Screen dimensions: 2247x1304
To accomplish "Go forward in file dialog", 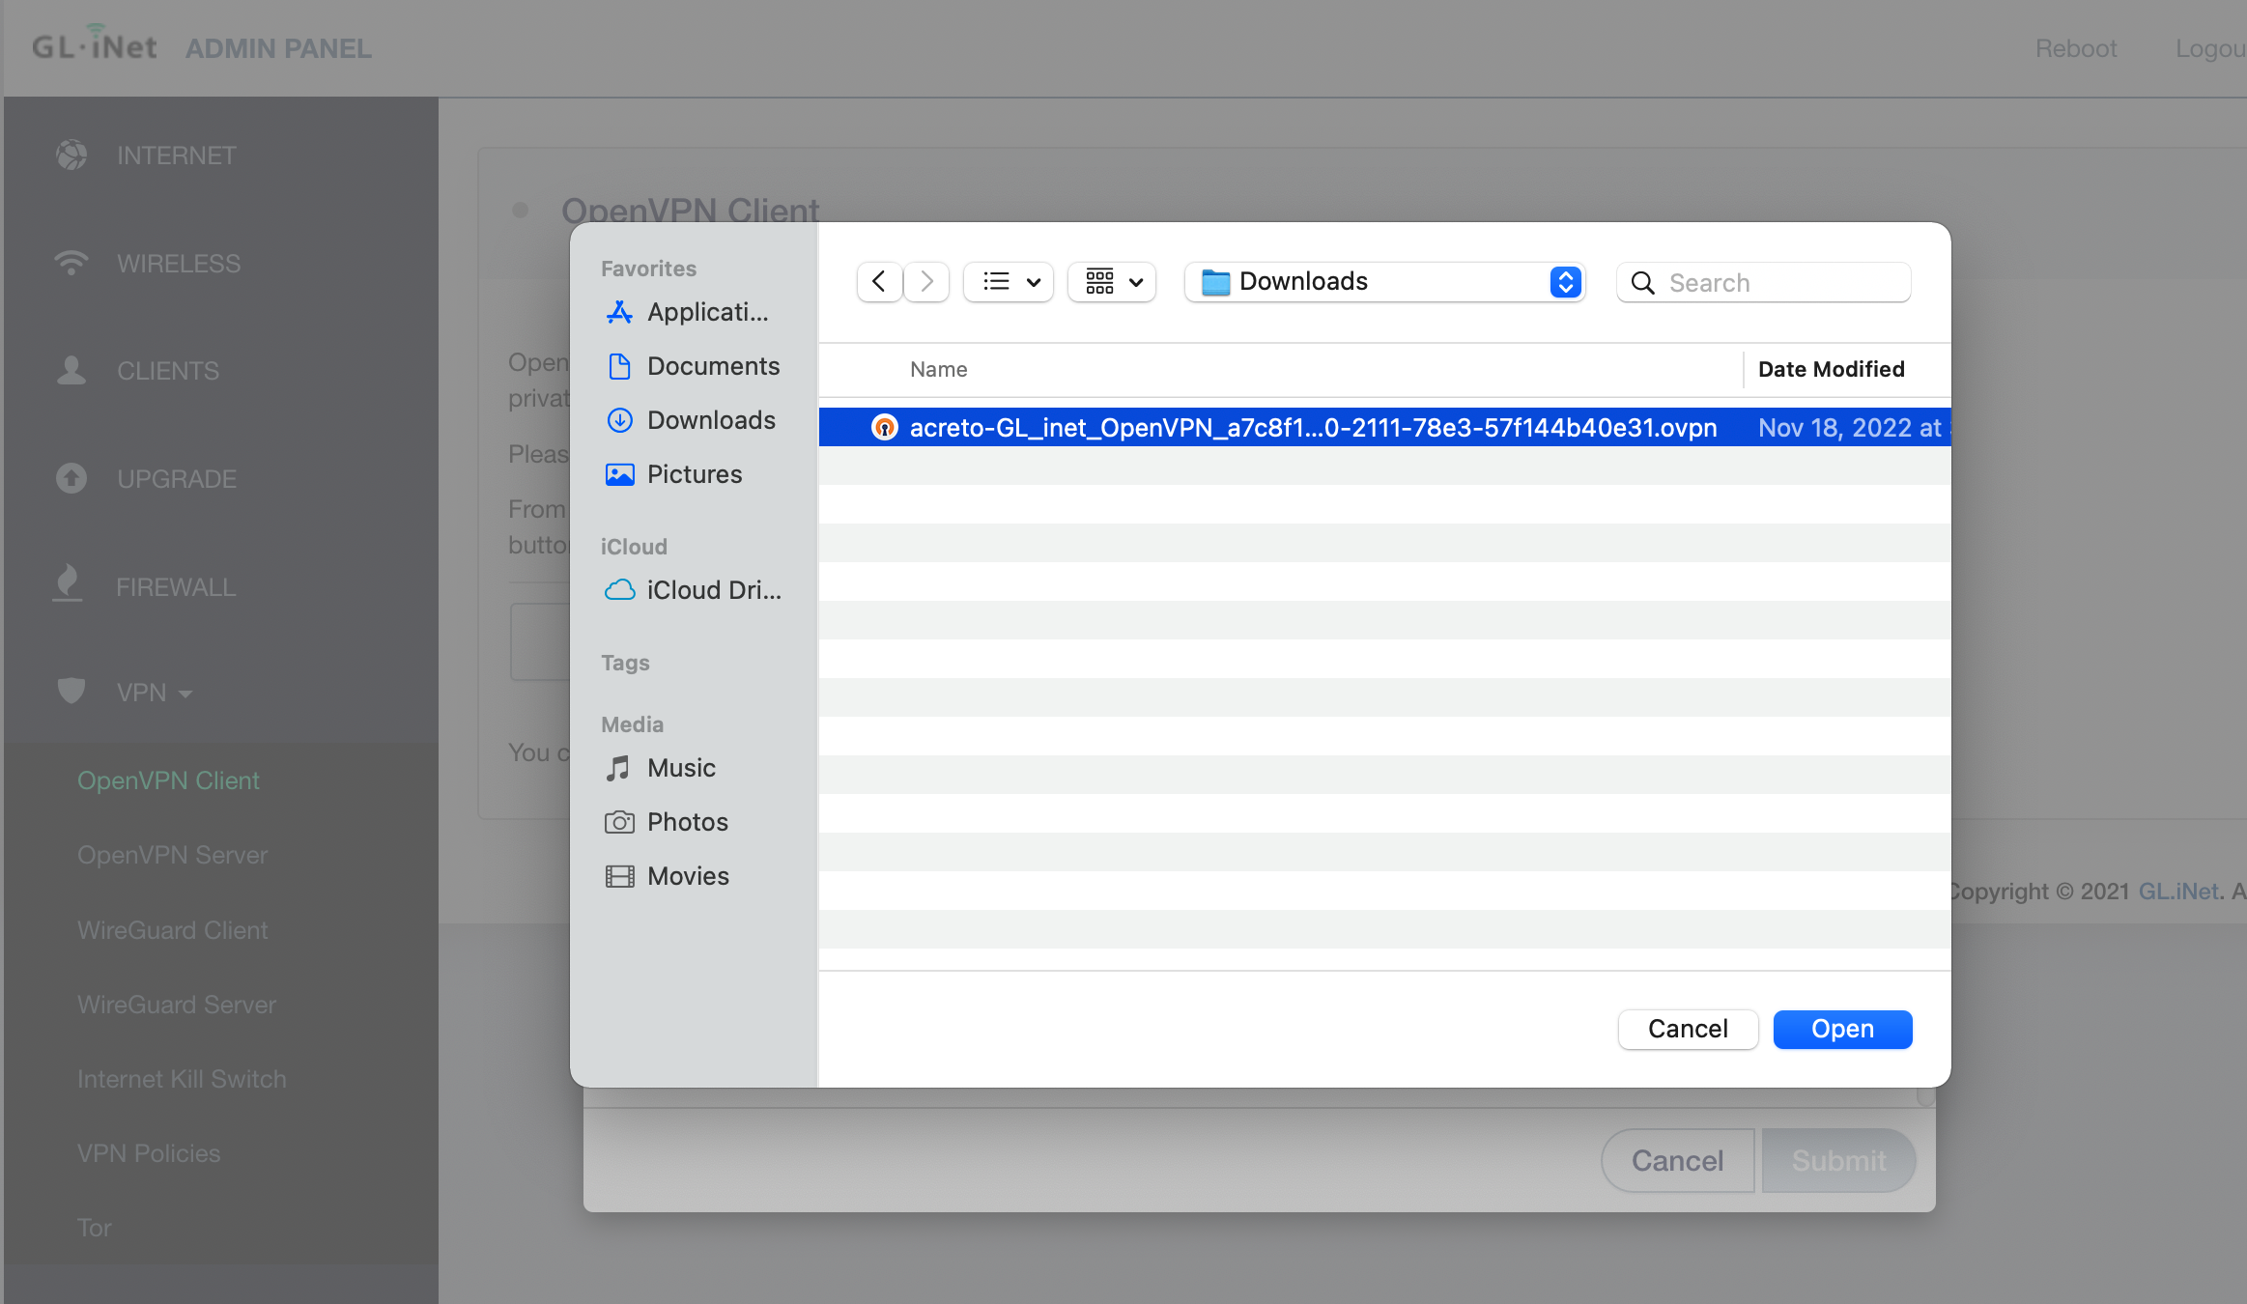I will click(x=926, y=281).
